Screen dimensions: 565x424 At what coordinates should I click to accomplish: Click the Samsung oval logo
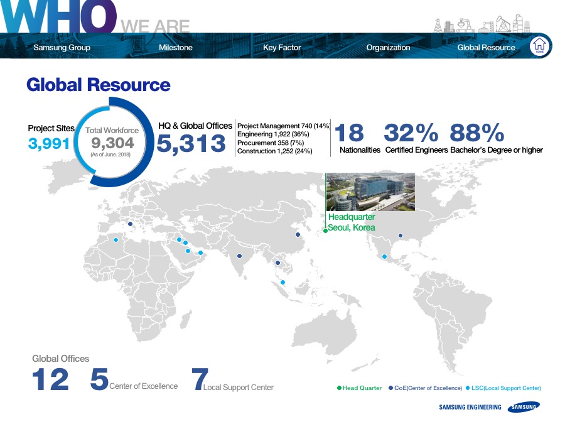(524, 407)
